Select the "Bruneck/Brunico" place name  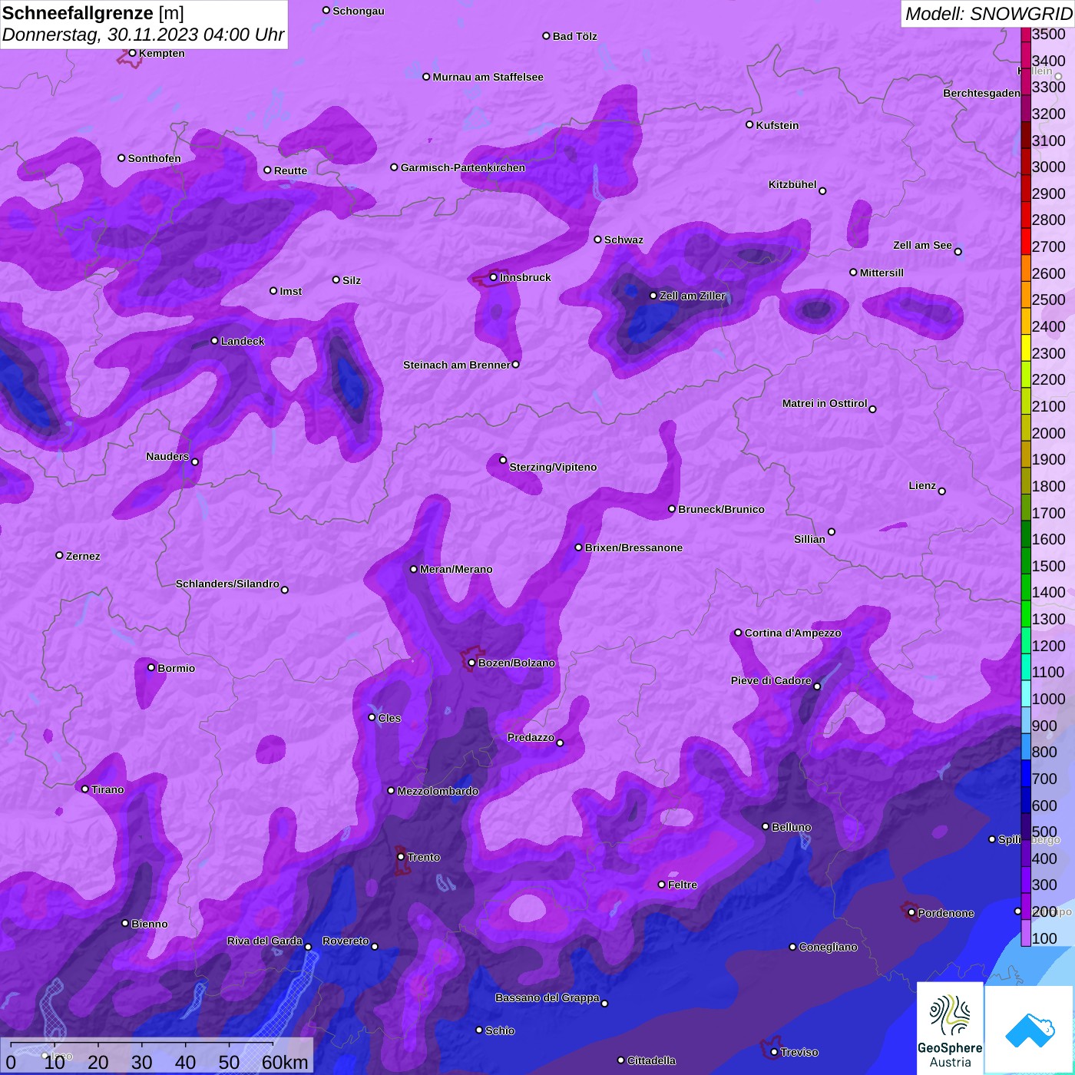[721, 509]
